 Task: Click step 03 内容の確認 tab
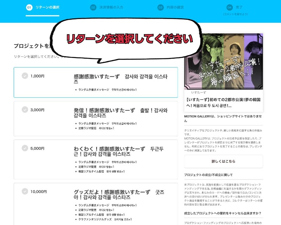(171, 7)
